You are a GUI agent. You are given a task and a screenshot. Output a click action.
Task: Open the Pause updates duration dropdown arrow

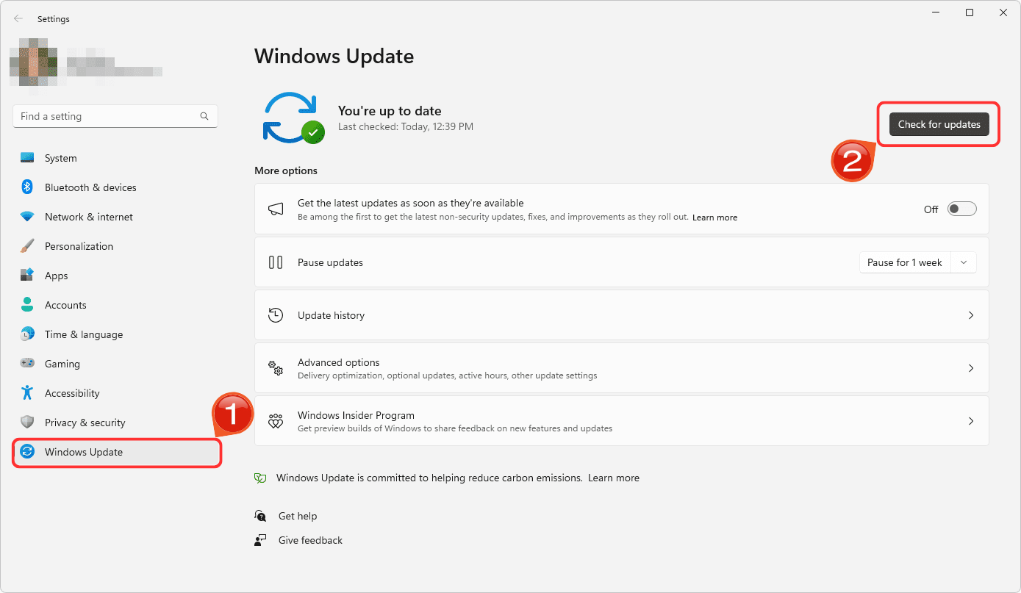pyautogui.click(x=964, y=262)
